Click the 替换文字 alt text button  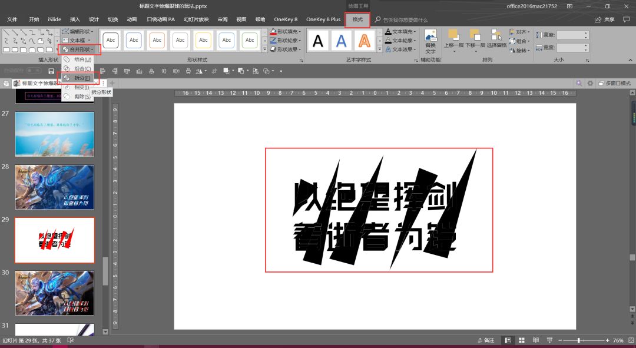(x=430, y=41)
